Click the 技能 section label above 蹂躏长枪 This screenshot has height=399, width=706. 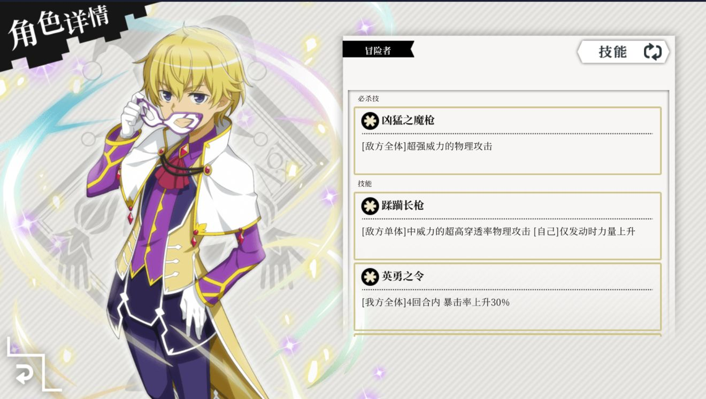365,184
